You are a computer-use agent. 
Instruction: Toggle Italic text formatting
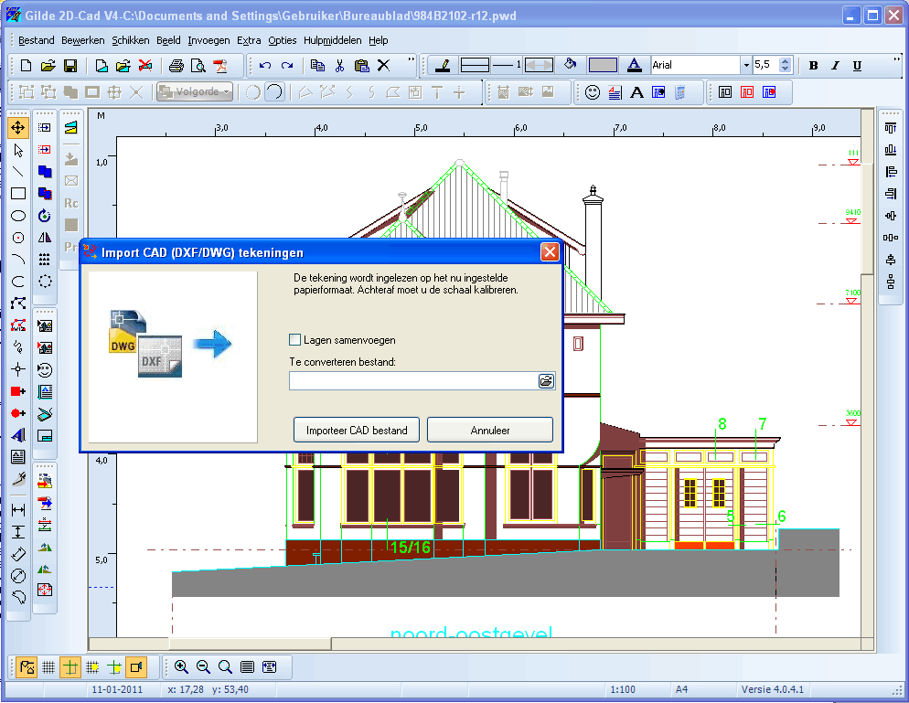(835, 66)
